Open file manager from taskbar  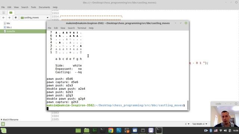pos(87,130)
